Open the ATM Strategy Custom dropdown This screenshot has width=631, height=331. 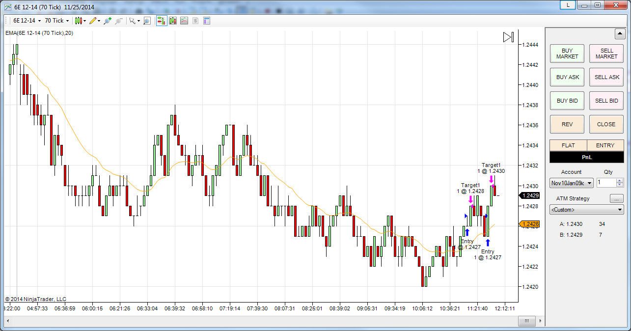tap(586, 210)
